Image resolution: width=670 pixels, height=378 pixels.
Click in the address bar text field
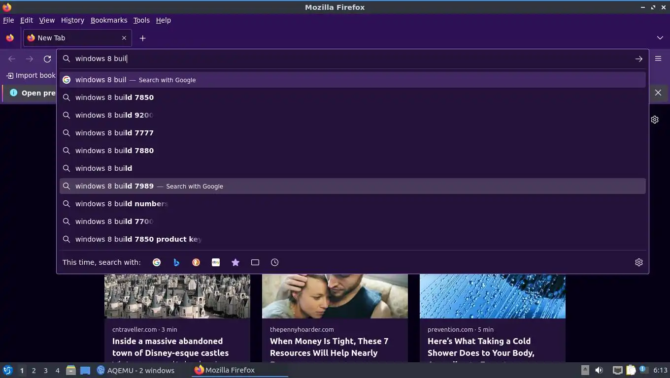point(352,59)
